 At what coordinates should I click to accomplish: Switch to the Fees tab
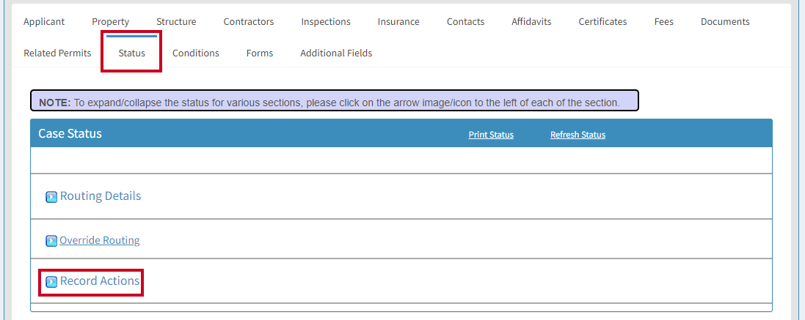[x=664, y=21]
